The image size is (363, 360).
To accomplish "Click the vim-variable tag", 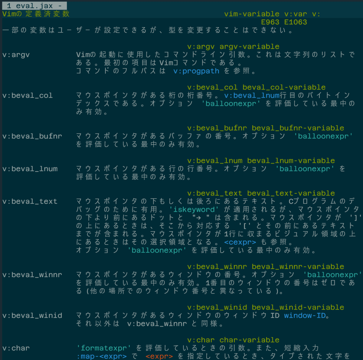I will click(252, 14).
